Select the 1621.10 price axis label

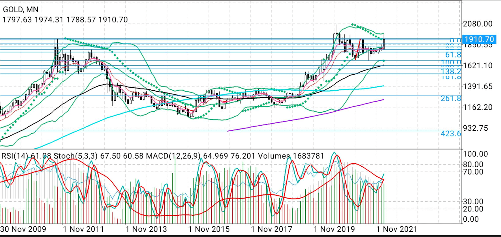click(x=478, y=66)
